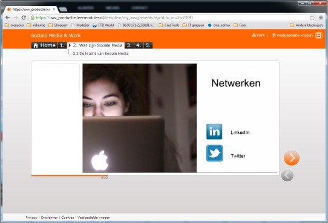Click the LinkedIn logo icon
Screen dimensions: 328x223
[214, 132]
